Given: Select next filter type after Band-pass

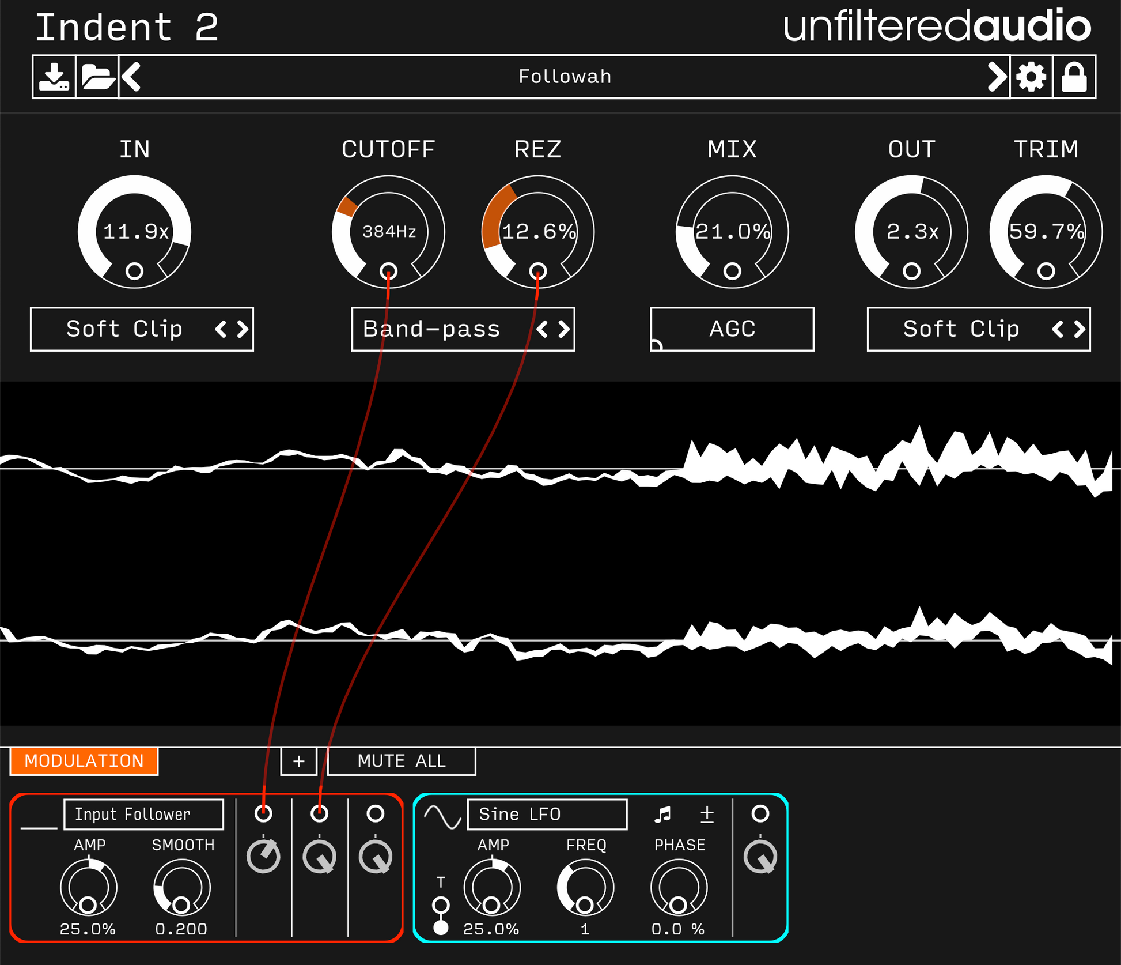Looking at the screenshot, I should click(565, 329).
